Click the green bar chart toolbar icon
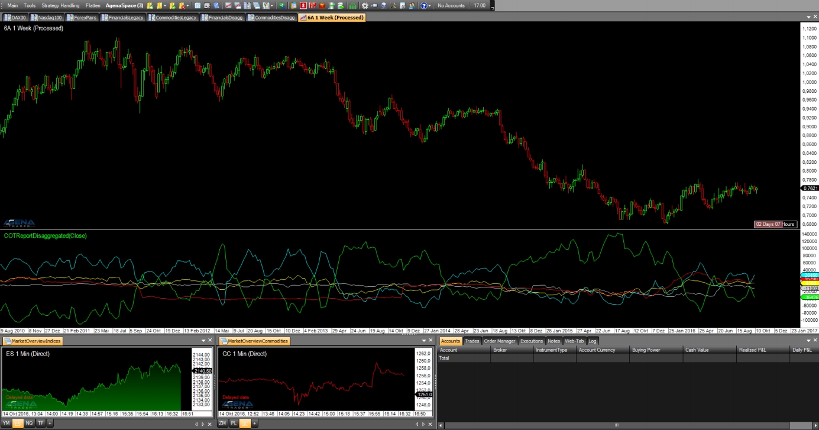The image size is (819, 430). point(353,5)
